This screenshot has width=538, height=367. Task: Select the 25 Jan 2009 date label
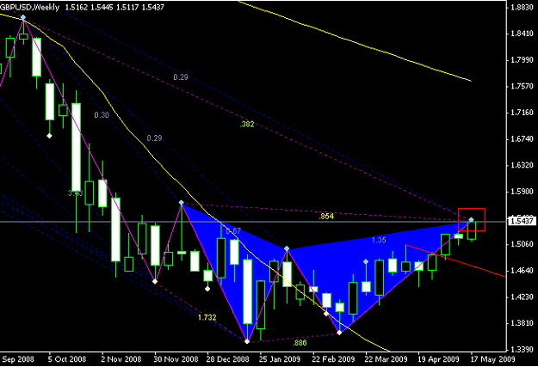(x=279, y=359)
